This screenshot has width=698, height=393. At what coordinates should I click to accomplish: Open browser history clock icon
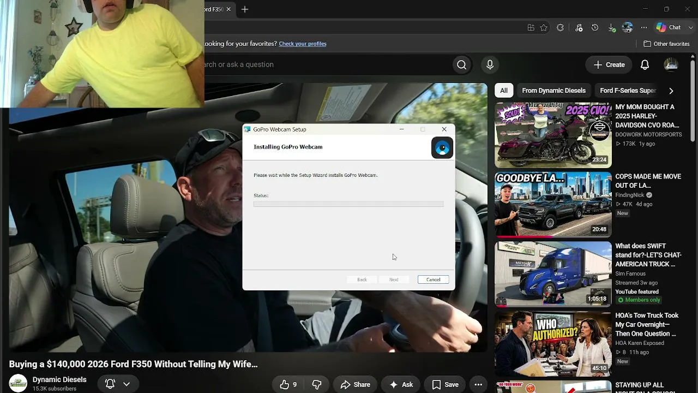pyautogui.click(x=595, y=27)
